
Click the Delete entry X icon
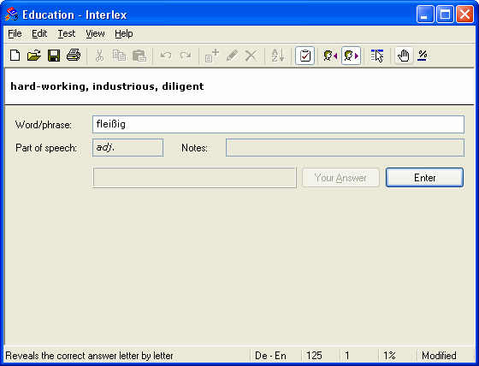point(251,56)
